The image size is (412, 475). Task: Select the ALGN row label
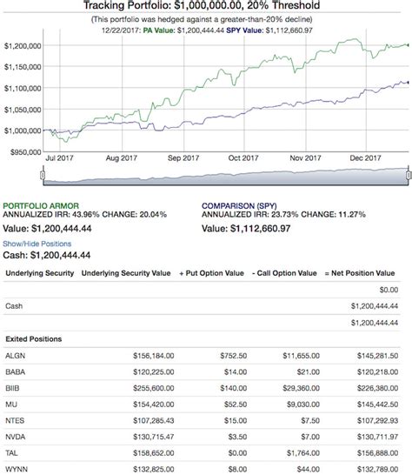(x=15, y=356)
